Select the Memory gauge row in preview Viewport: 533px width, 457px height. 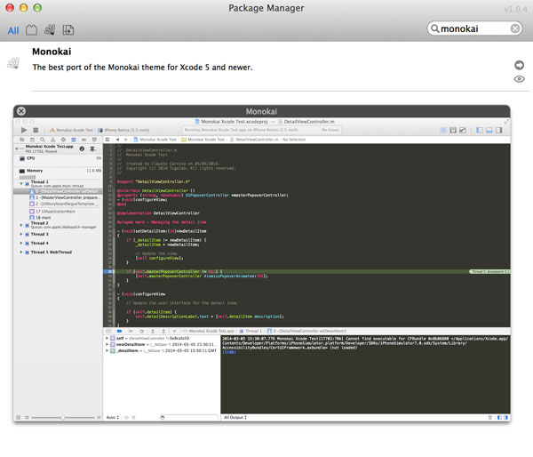click(x=58, y=171)
